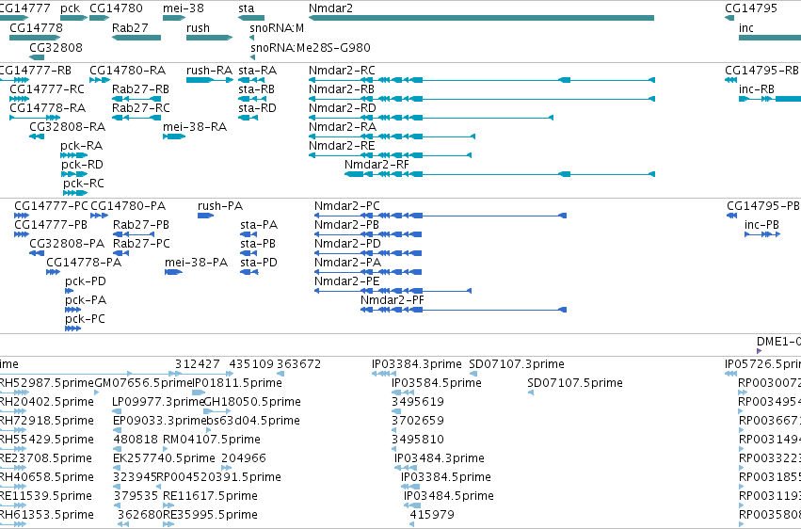Click the CG14777-RC transcript label
This screenshot has height=529, width=801.
(x=47, y=88)
